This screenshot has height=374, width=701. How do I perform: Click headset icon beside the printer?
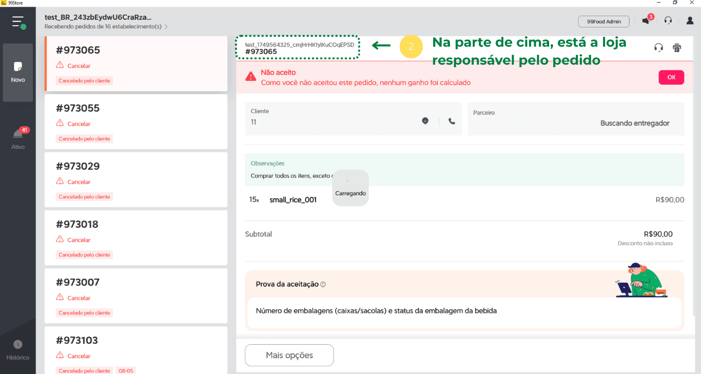click(658, 48)
